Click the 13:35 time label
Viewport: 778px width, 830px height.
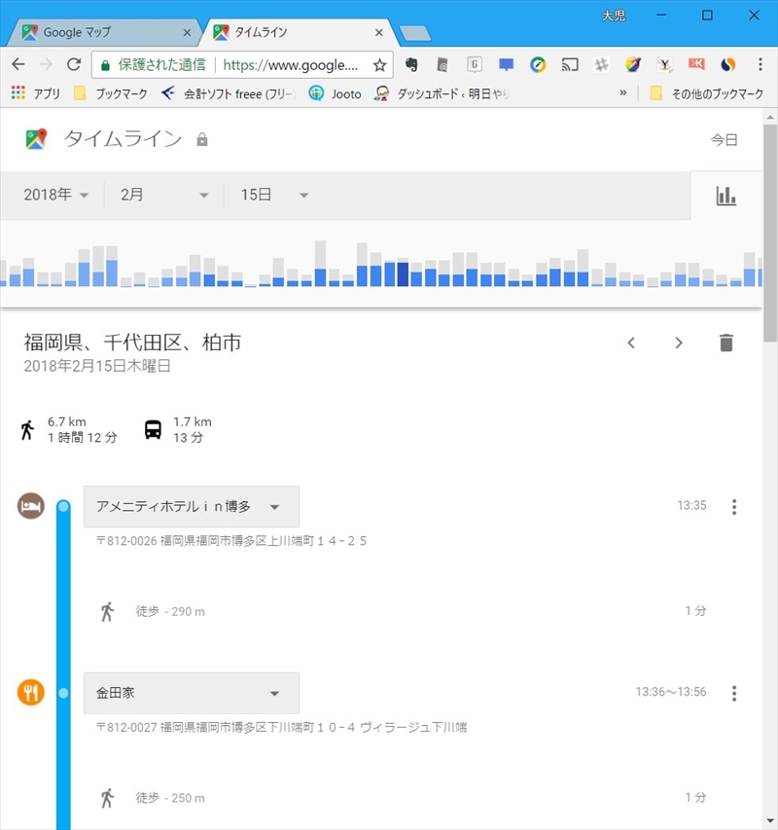pos(691,506)
